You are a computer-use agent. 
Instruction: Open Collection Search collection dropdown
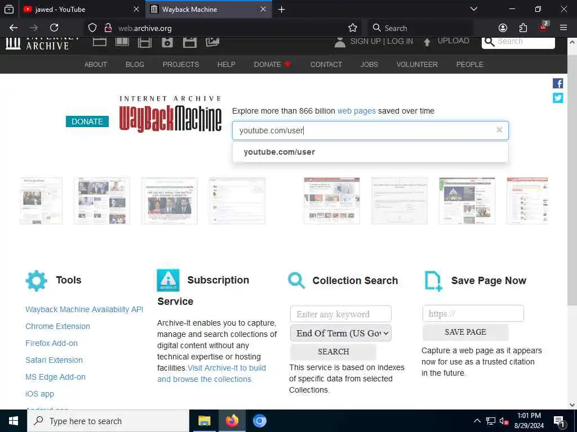tap(341, 333)
